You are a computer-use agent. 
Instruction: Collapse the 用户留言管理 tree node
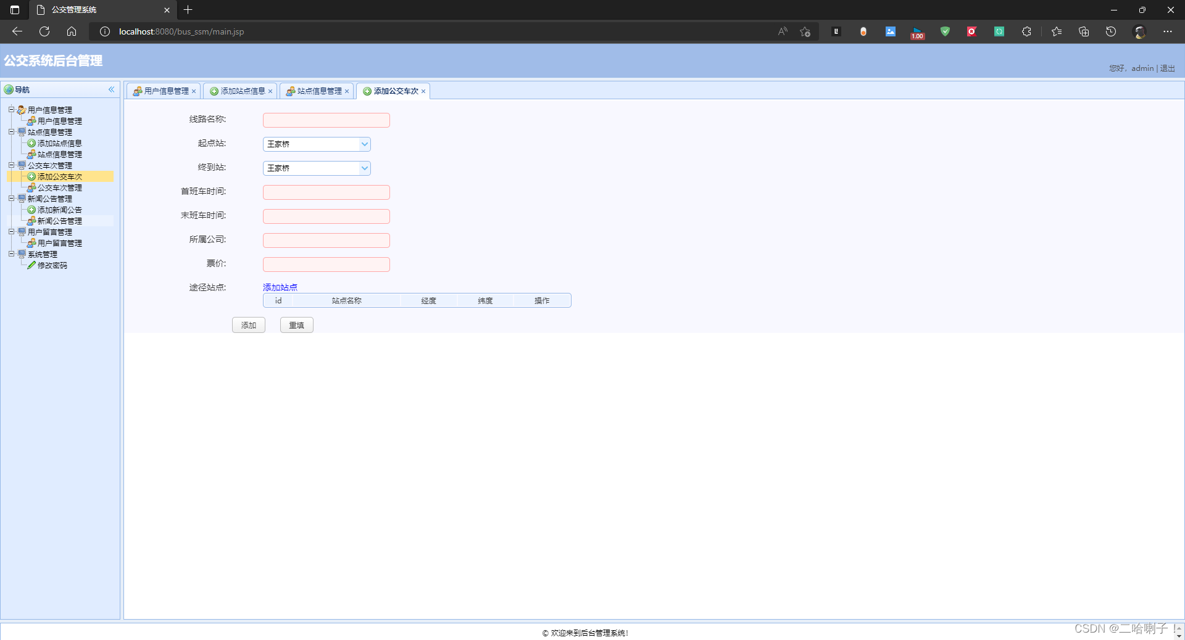12,232
